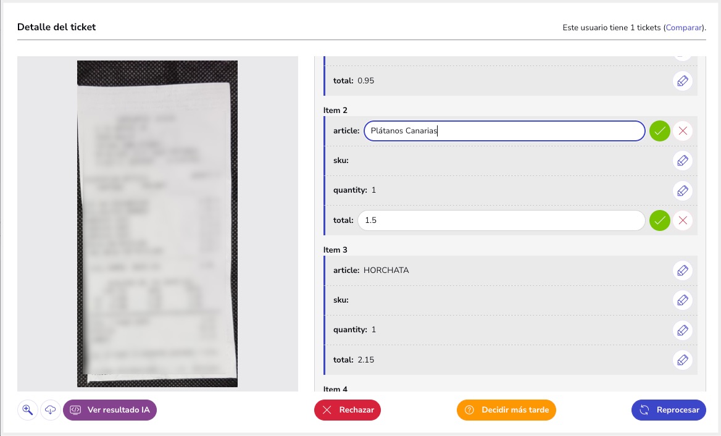721x436 pixels.
Task: Cancel the Plátanos Canarias article edit
Action: tap(682, 130)
